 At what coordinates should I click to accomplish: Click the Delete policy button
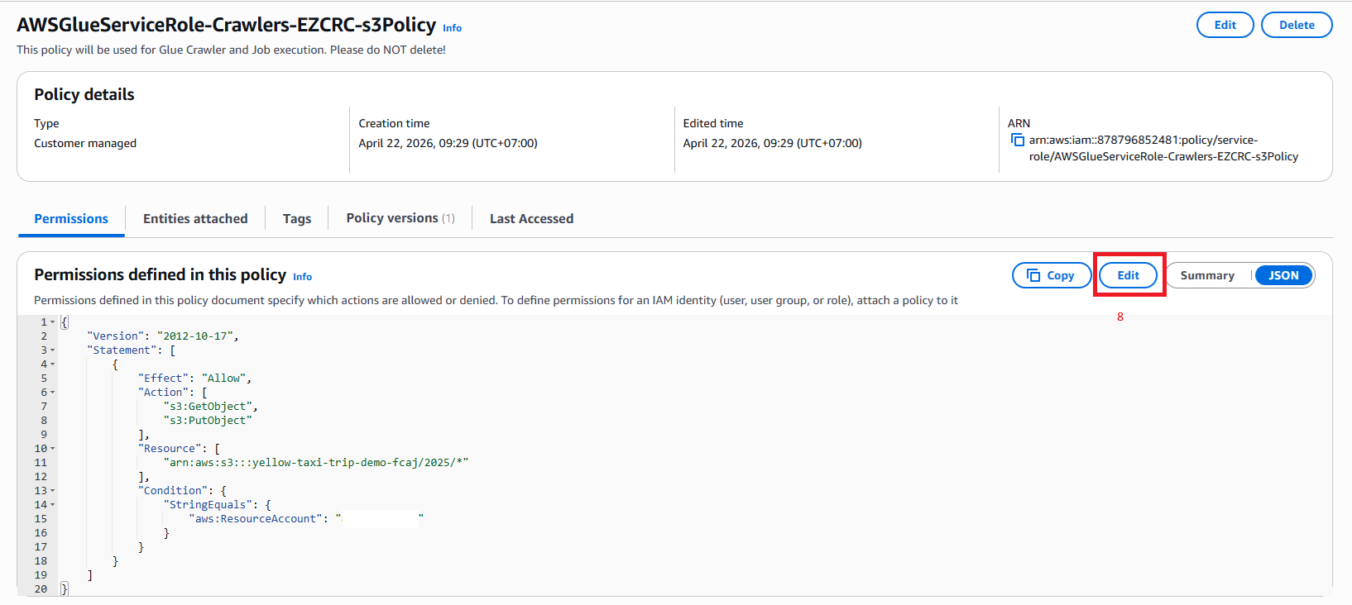(x=1297, y=25)
